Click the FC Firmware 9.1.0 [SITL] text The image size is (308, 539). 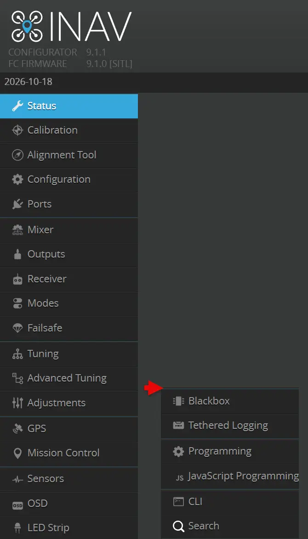pyautogui.click(x=70, y=64)
